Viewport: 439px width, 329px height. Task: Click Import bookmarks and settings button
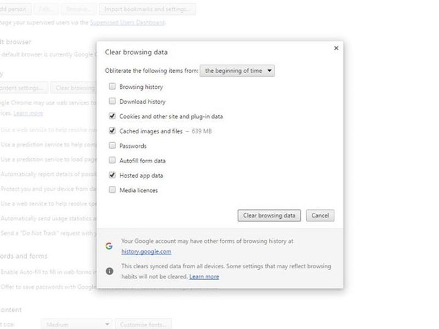coord(147,9)
